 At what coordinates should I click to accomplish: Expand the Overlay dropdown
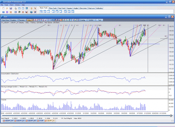pos(83,20)
